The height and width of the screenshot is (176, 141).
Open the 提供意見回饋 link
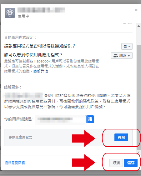(x=15, y=163)
